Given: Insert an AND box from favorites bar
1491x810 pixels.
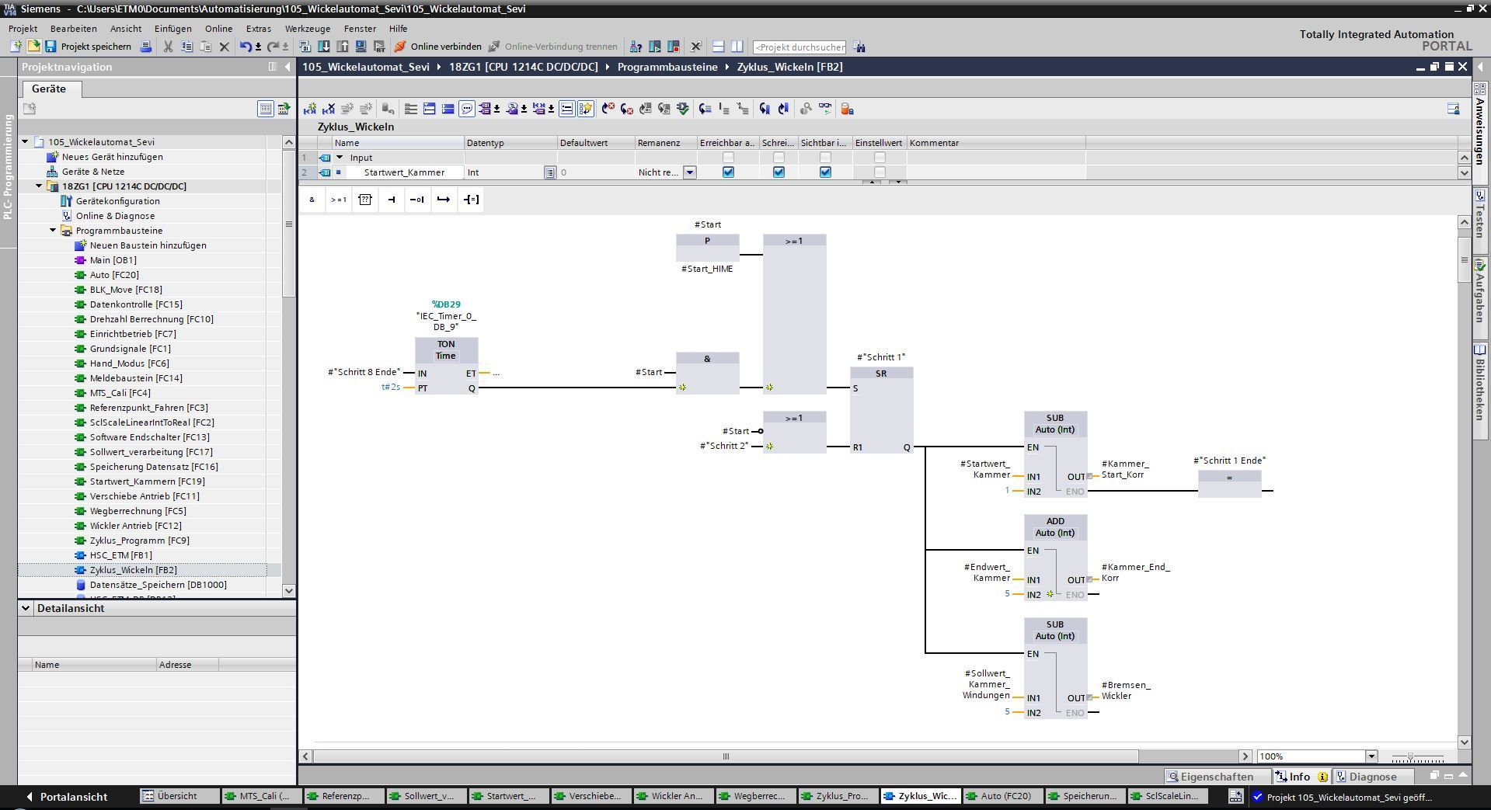Looking at the screenshot, I should click(312, 200).
